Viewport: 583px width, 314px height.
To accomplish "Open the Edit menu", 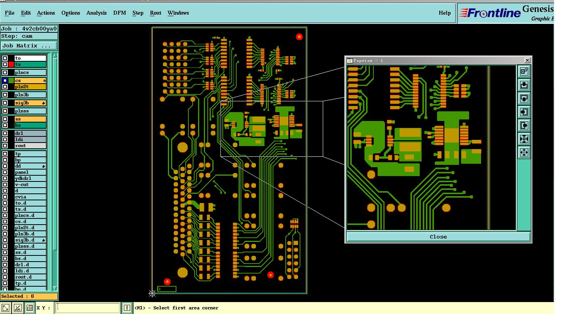I will click(26, 13).
